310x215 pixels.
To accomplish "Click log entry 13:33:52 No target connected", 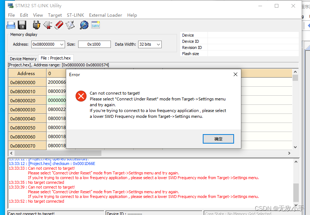I will coord(36,201).
